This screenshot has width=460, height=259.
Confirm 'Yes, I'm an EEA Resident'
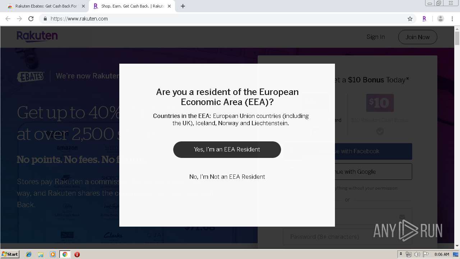(227, 149)
